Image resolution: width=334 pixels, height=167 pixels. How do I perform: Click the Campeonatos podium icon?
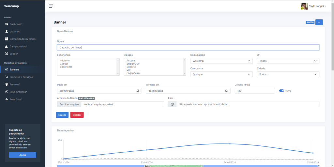point(7,46)
